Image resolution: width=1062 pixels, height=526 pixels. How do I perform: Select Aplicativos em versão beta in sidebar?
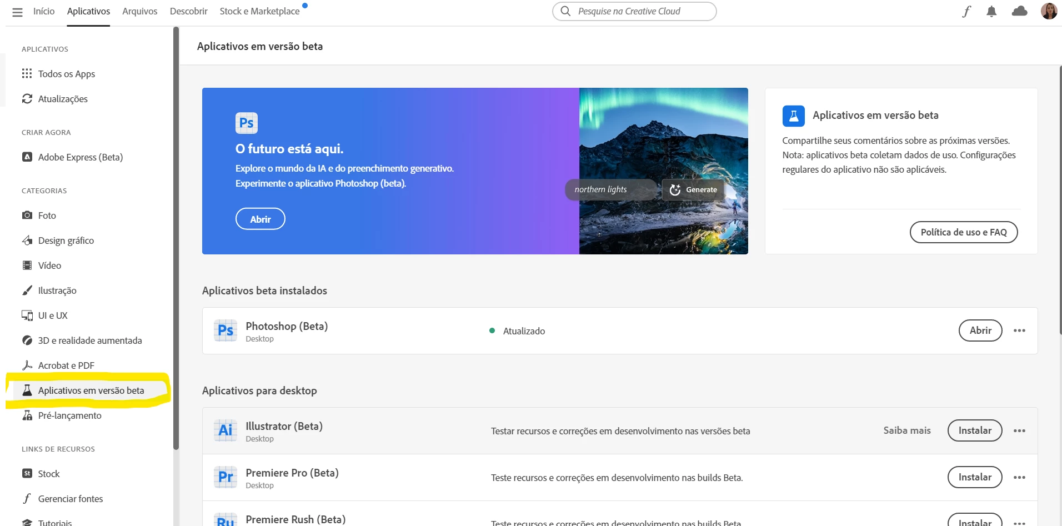pos(91,390)
